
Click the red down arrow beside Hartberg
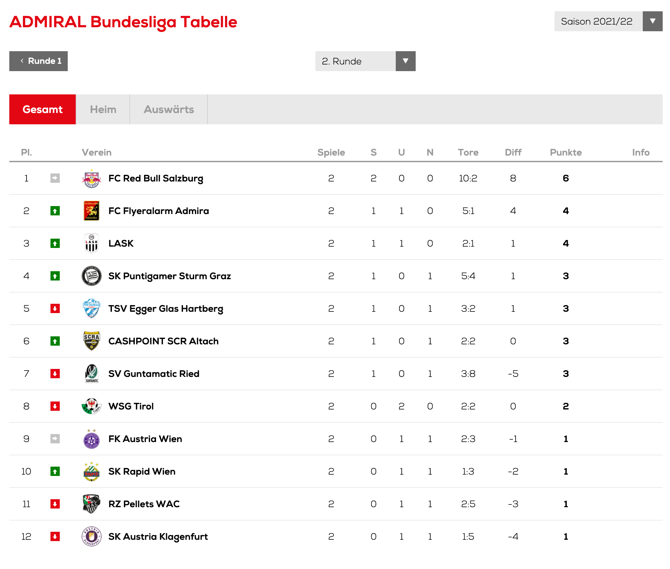pyautogui.click(x=55, y=309)
